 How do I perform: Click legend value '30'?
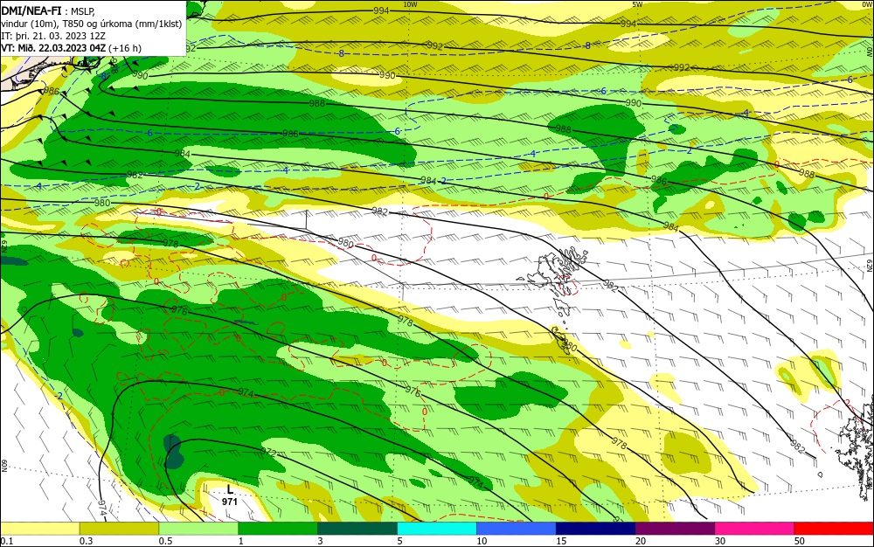pos(720,541)
